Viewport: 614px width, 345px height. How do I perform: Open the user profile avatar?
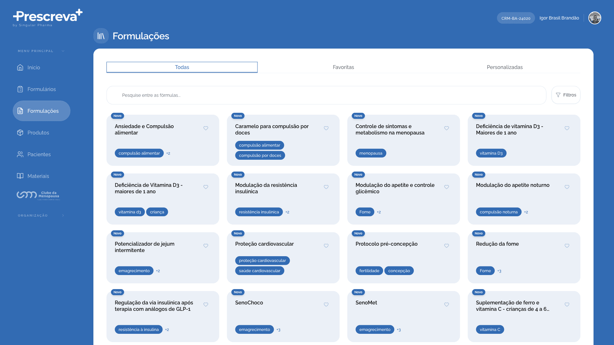pyautogui.click(x=595, y=18)
